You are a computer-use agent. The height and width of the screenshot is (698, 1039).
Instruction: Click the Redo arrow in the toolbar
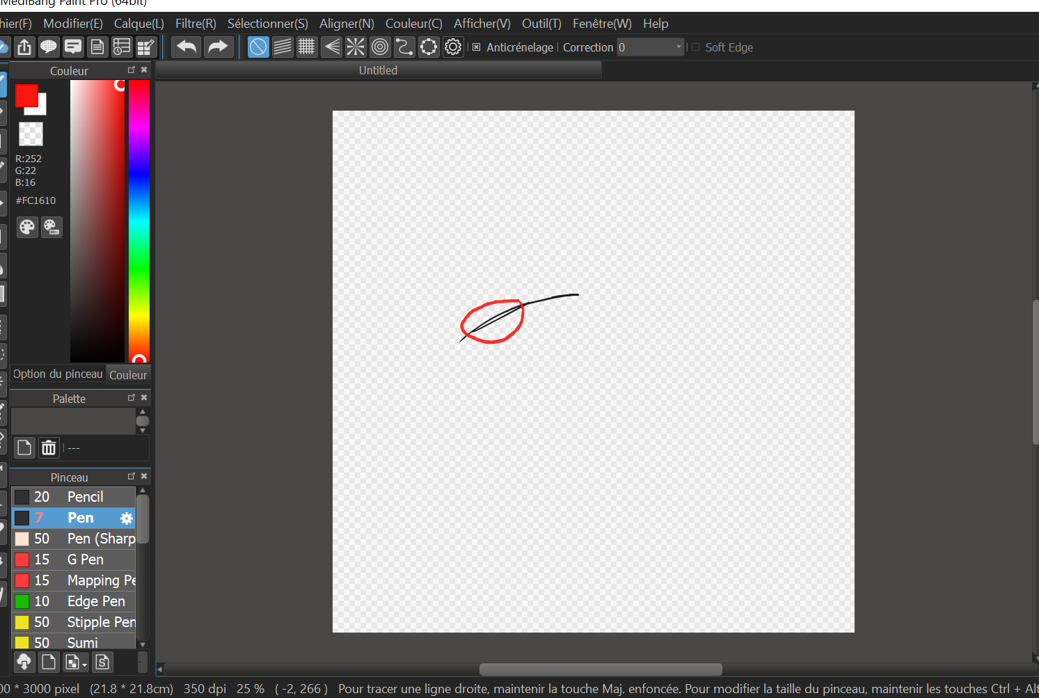click(x=218, y=47)
